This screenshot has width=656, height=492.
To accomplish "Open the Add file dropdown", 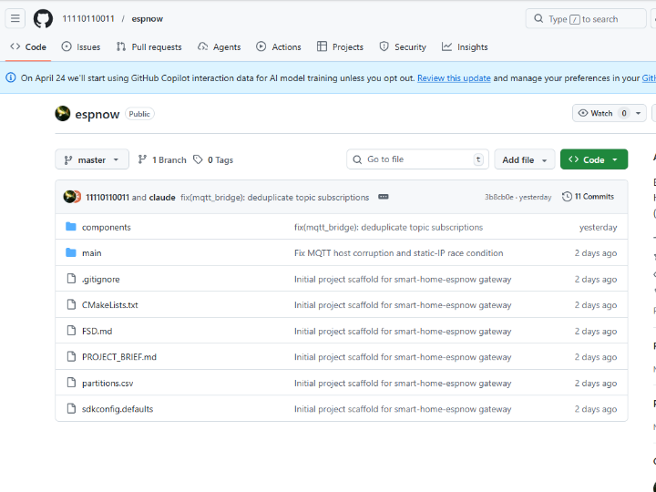I will tap(525, 159).
